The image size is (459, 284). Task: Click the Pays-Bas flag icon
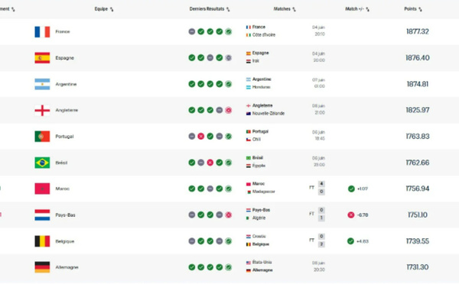[42, 215]
